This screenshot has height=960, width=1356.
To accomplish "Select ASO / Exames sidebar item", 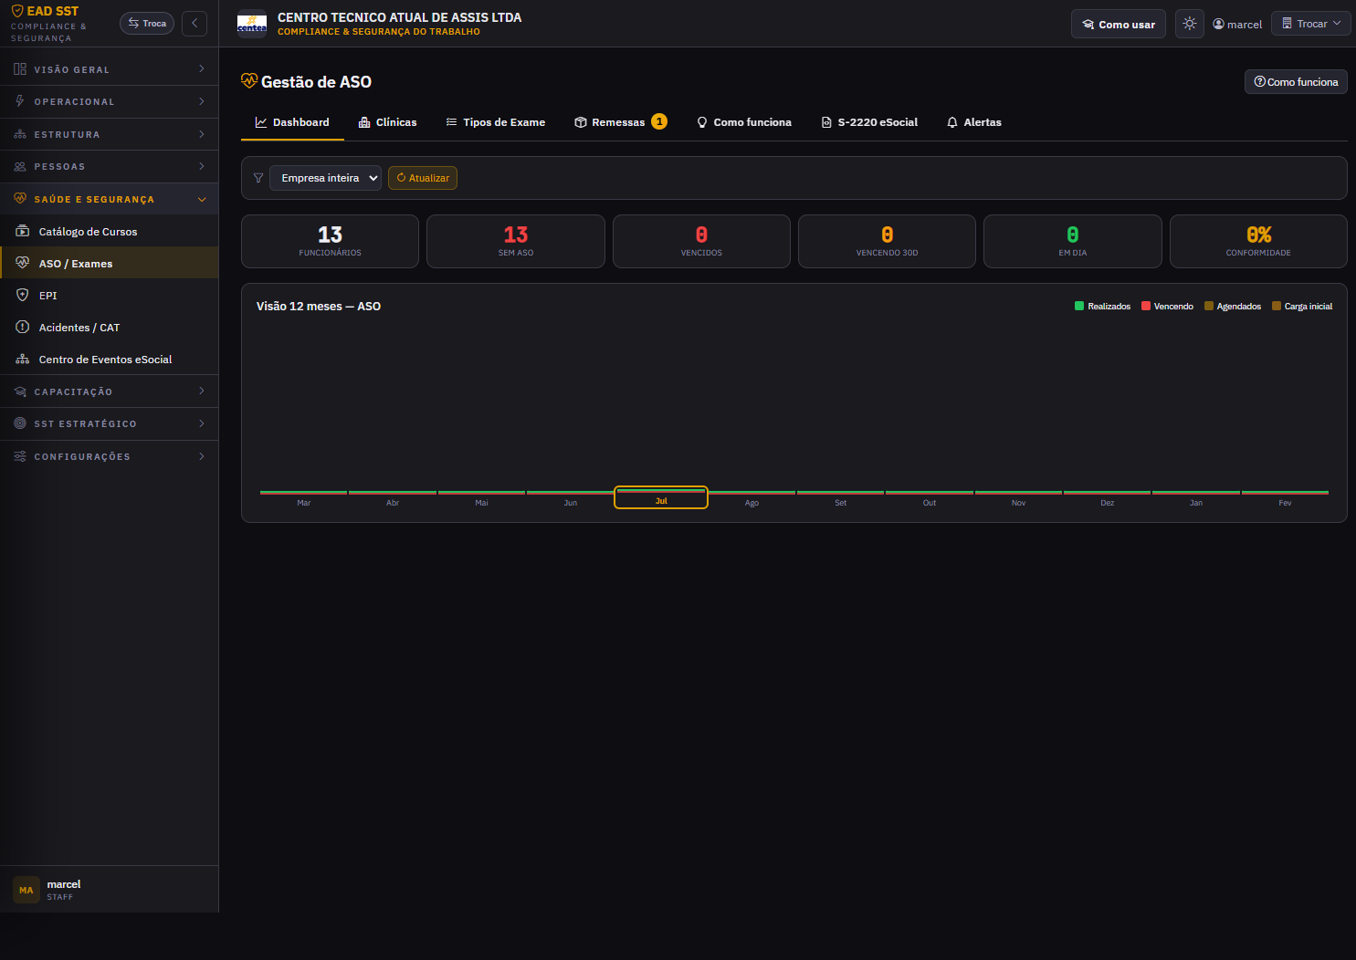I will [110, 263].
